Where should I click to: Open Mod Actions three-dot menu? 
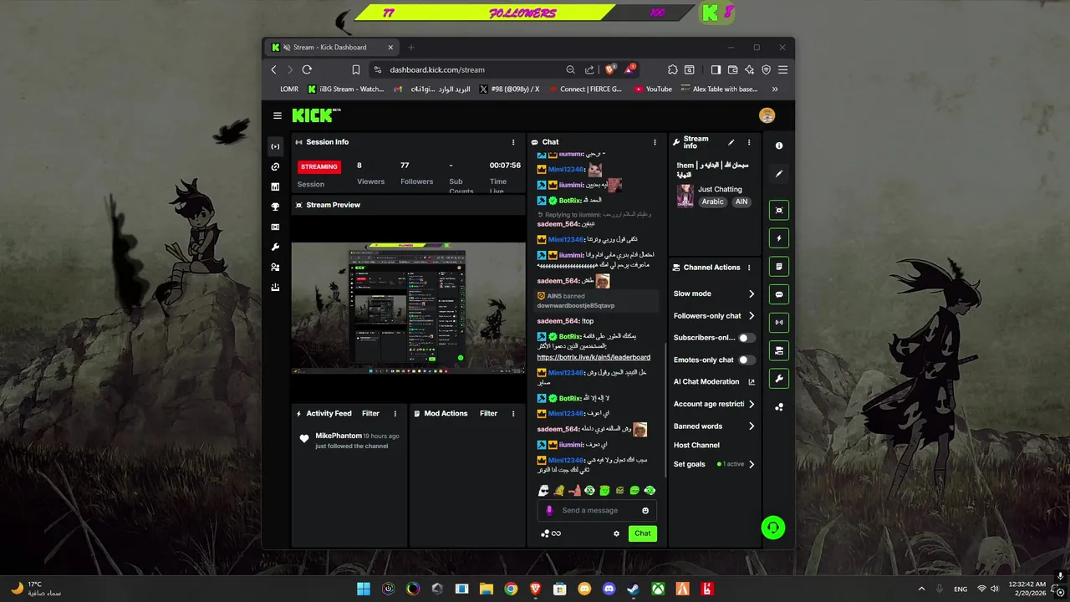513,413
